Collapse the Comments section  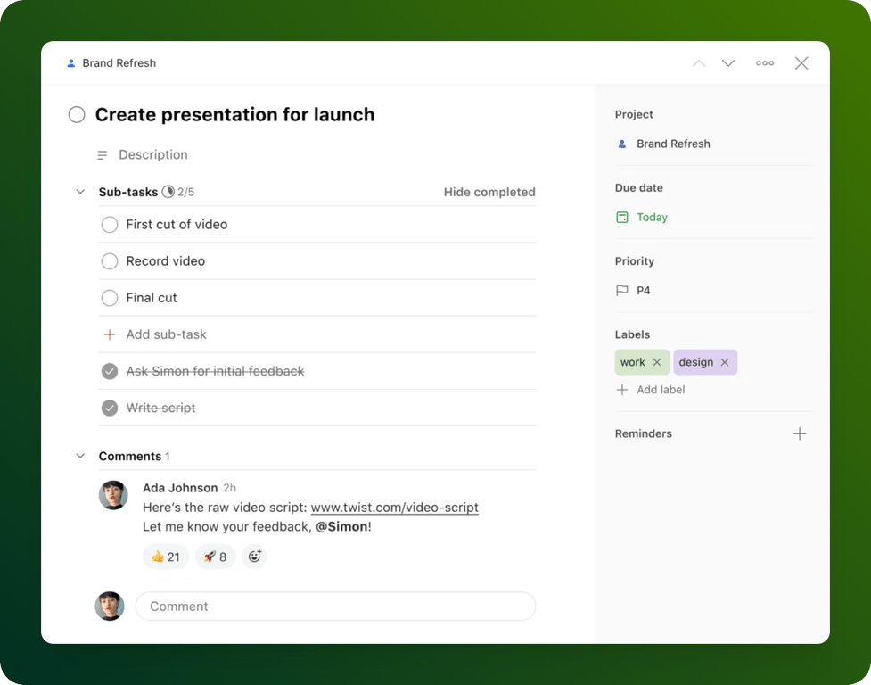point(79,456)
